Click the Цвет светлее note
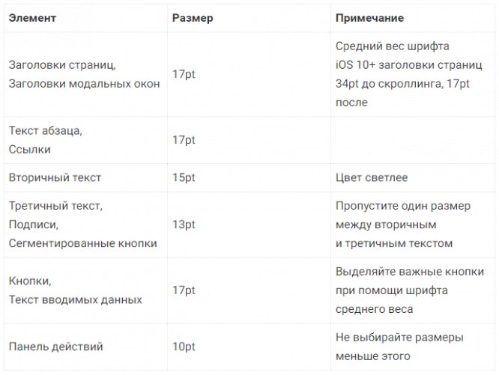The width and height of the screenshot is (499, 375). pos(375,178)
